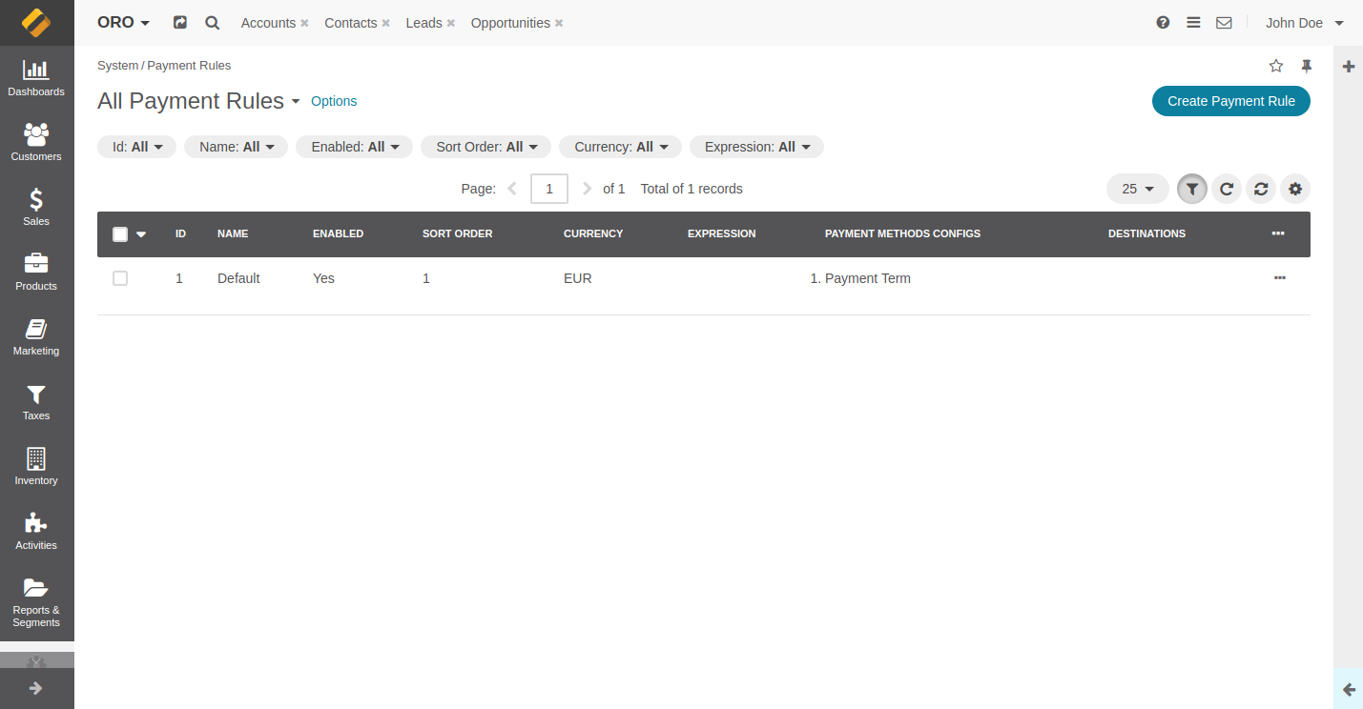Open row actions ellipsis for Default rule
Screen dimensions: 1363x709
coord(1280,278)
